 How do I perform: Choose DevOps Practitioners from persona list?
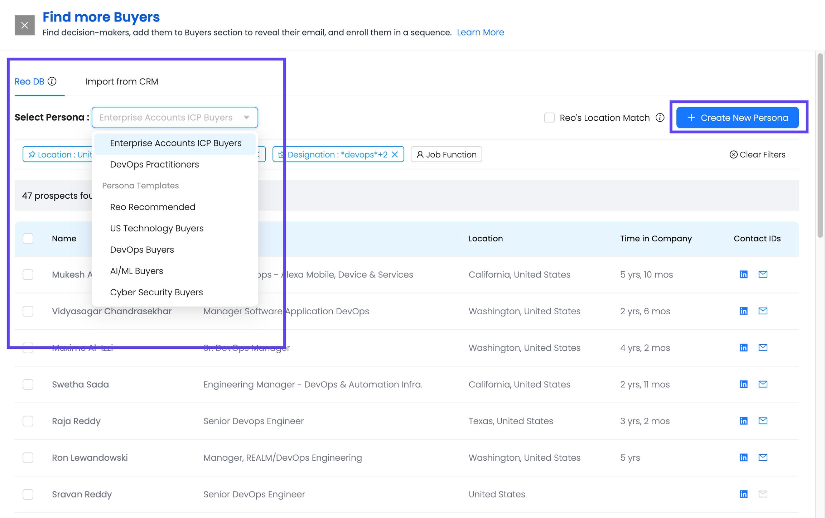[154, 164]
